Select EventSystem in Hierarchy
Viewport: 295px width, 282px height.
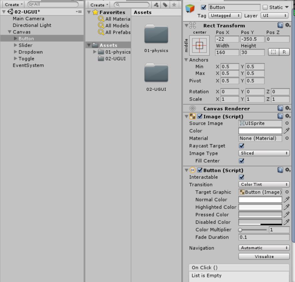pyautogui.click(x=28, y=65)
